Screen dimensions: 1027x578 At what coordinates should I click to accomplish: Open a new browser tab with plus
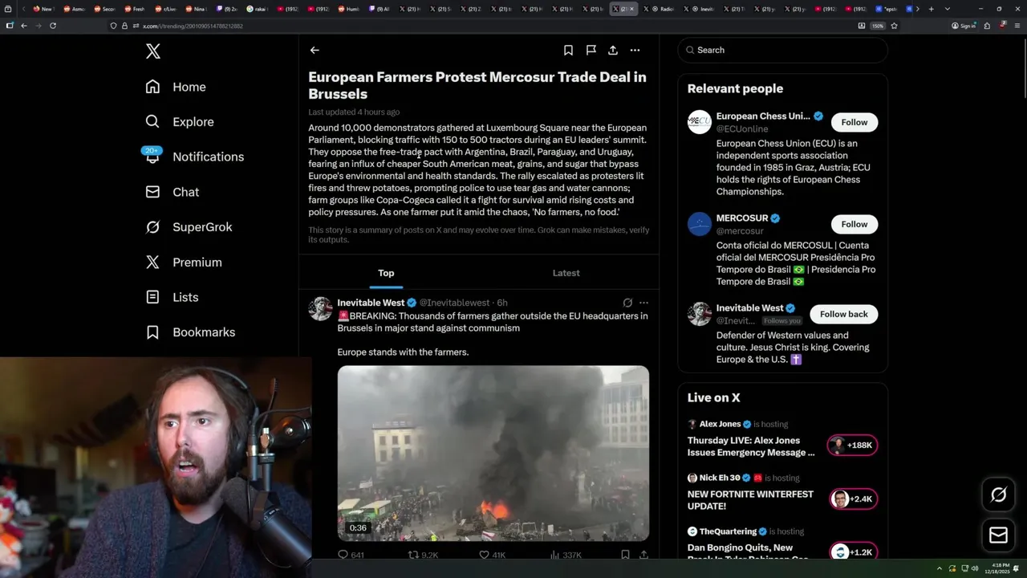[x=931, y=9]
